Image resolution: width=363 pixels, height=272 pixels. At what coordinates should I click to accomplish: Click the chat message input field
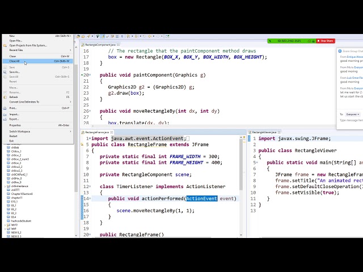click(x=351, y=120)
